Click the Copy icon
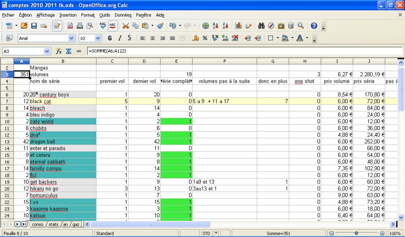Viewport: 405px width, 237px height. click(135, 26)
